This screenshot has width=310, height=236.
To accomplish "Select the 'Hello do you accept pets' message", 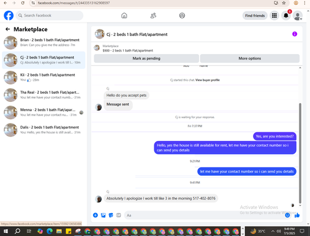I will tap(126, 95).
